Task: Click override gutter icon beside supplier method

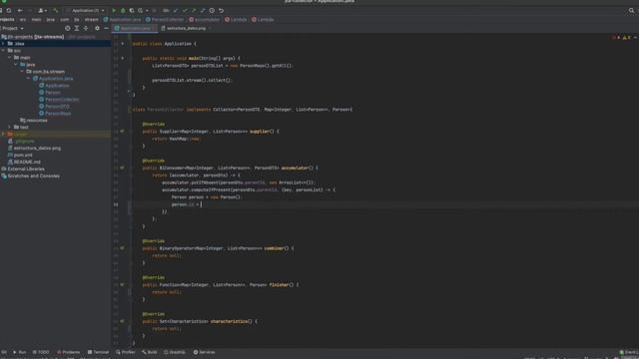Action: pyautogui.click(x=122, y=131)
